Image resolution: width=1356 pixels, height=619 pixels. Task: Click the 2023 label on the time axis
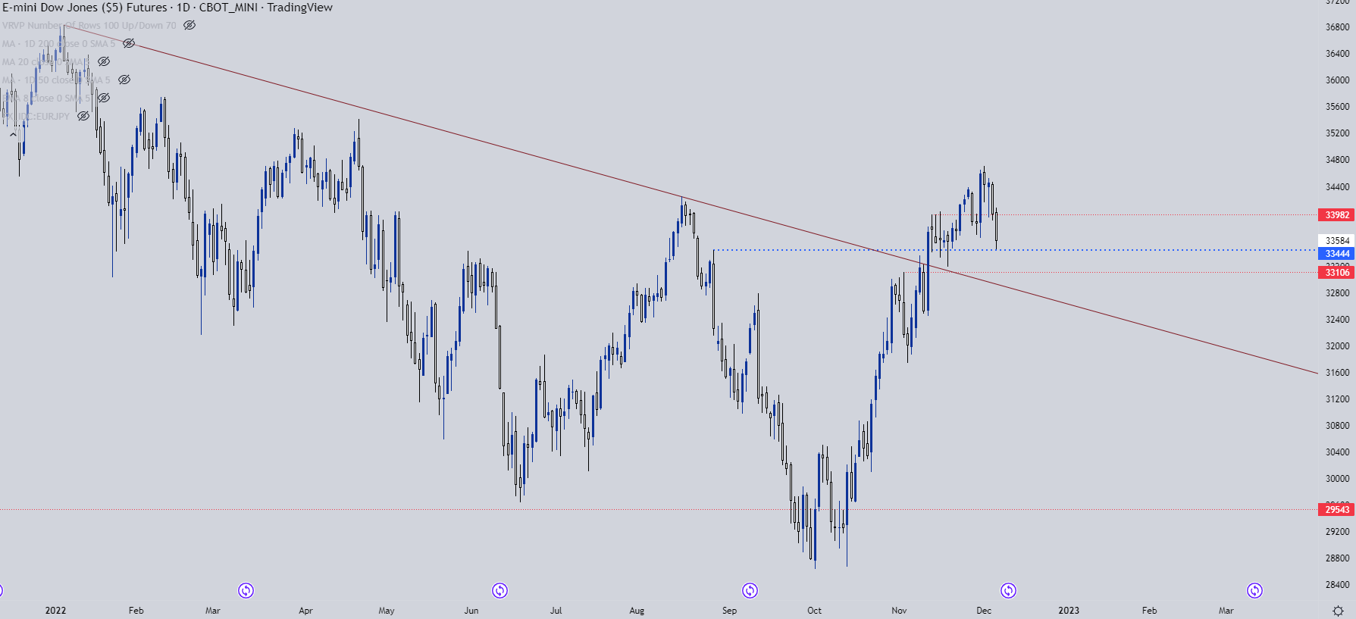point(1069,611)
